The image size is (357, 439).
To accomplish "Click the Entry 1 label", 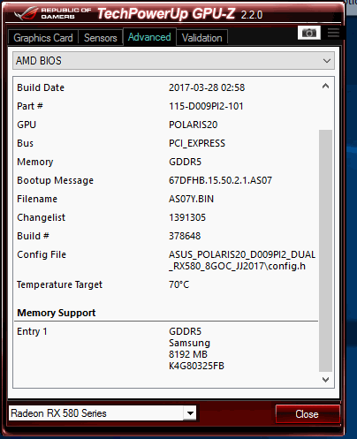I will tap(32, 331).
